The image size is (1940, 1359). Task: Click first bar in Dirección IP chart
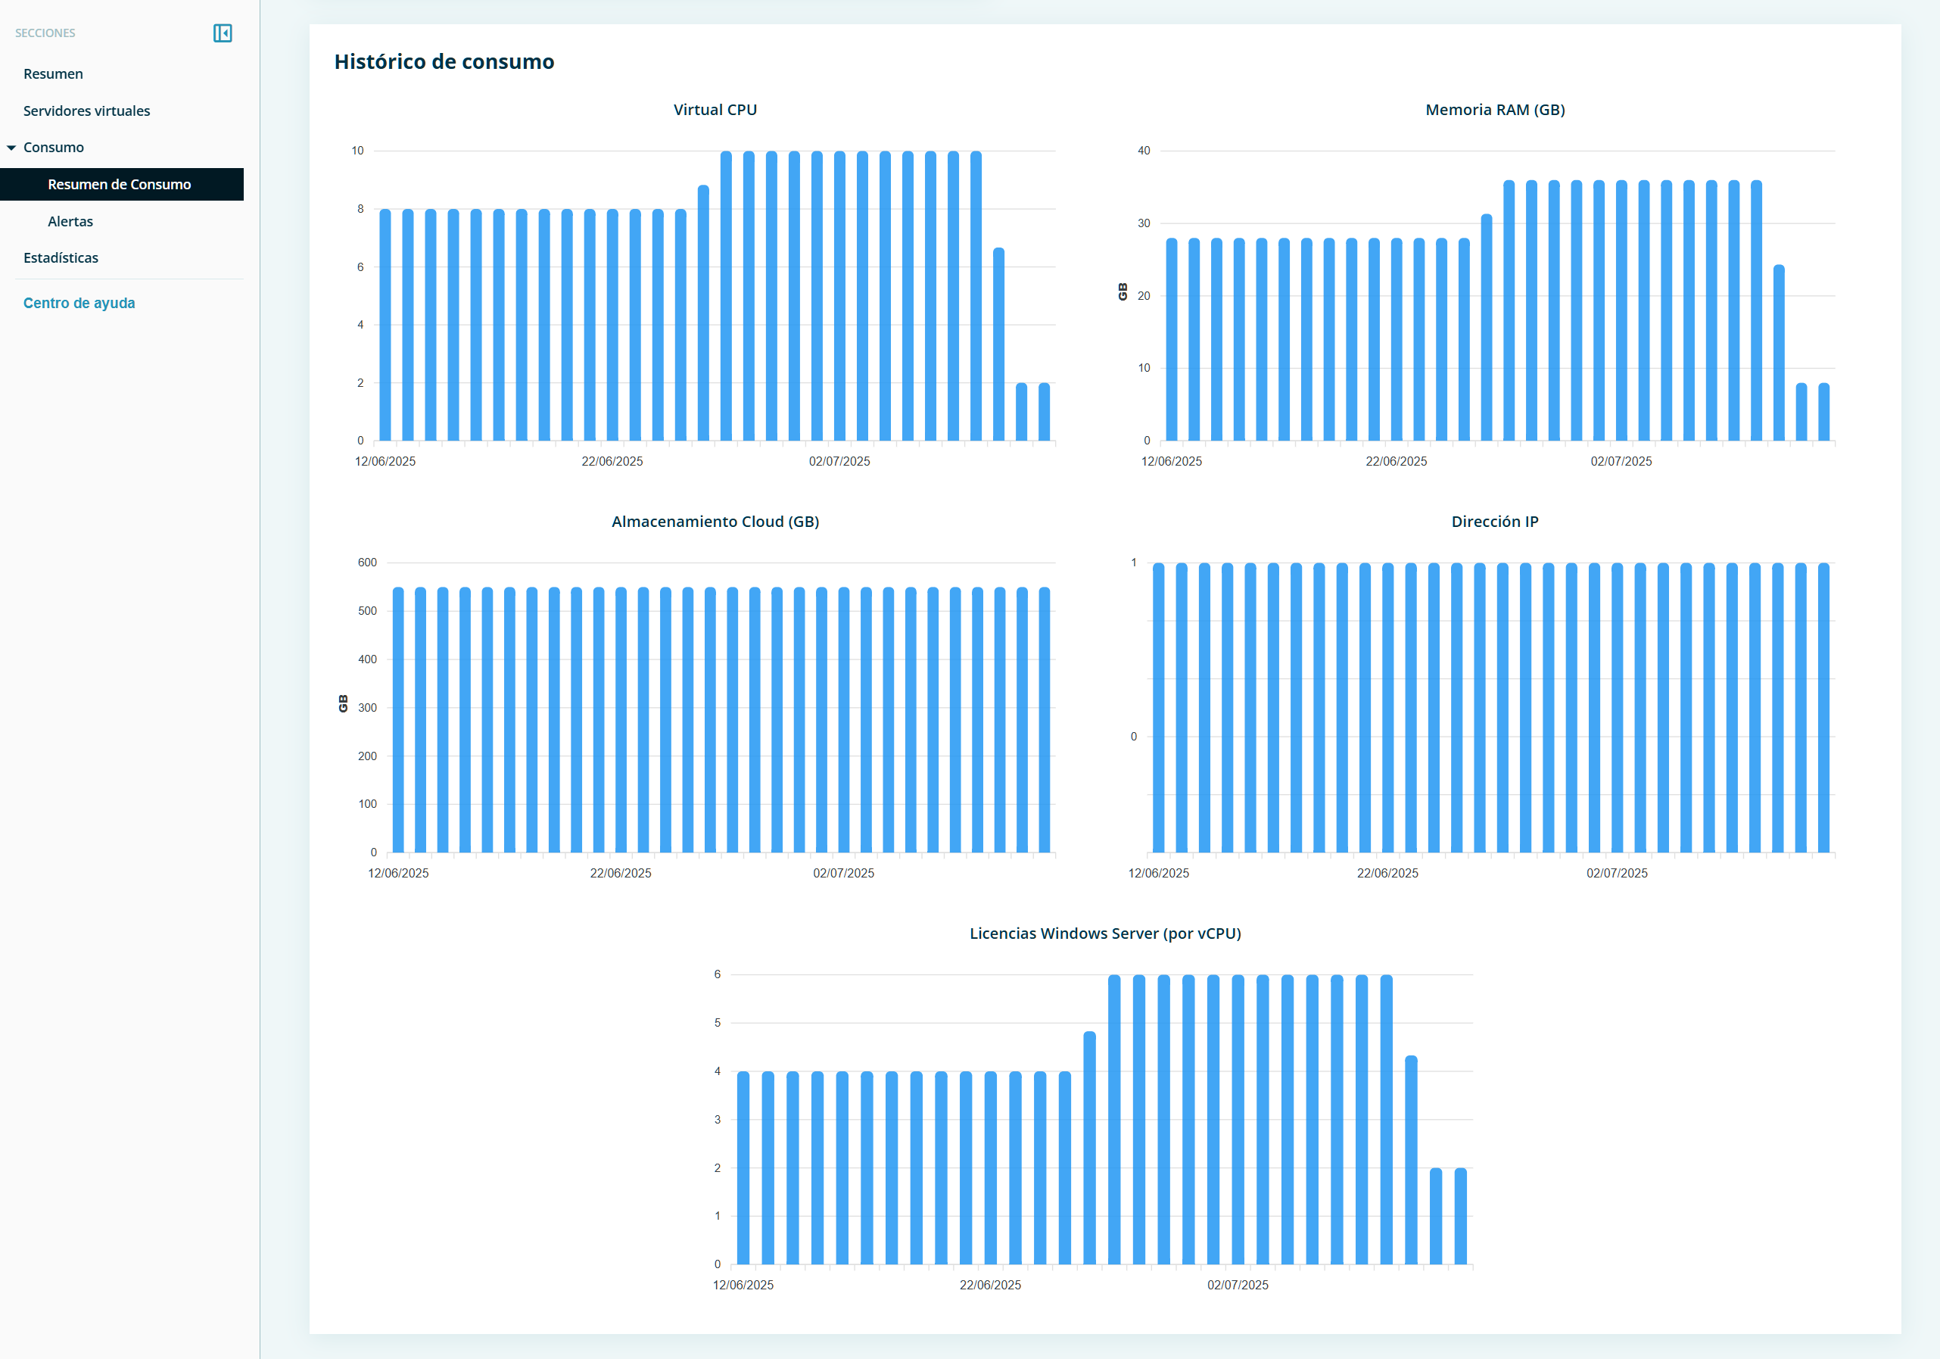click(1158, 707)
